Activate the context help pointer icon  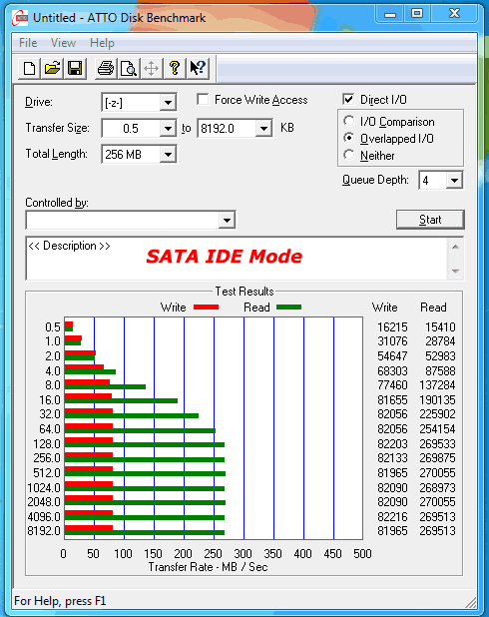pos(198,69)
